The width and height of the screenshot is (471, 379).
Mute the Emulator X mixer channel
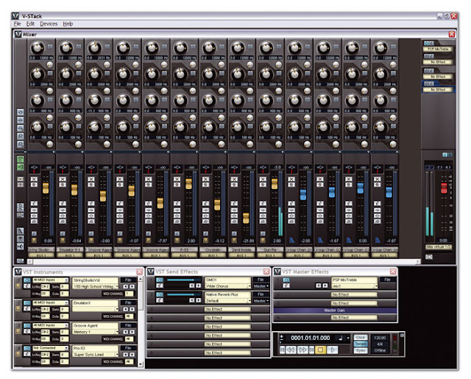coord(63,180)
